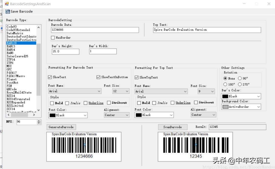Click the Save Barcode toolbar icon
Image resolution: width=275 pixels, height=169 pixels.
coord(8,11)
